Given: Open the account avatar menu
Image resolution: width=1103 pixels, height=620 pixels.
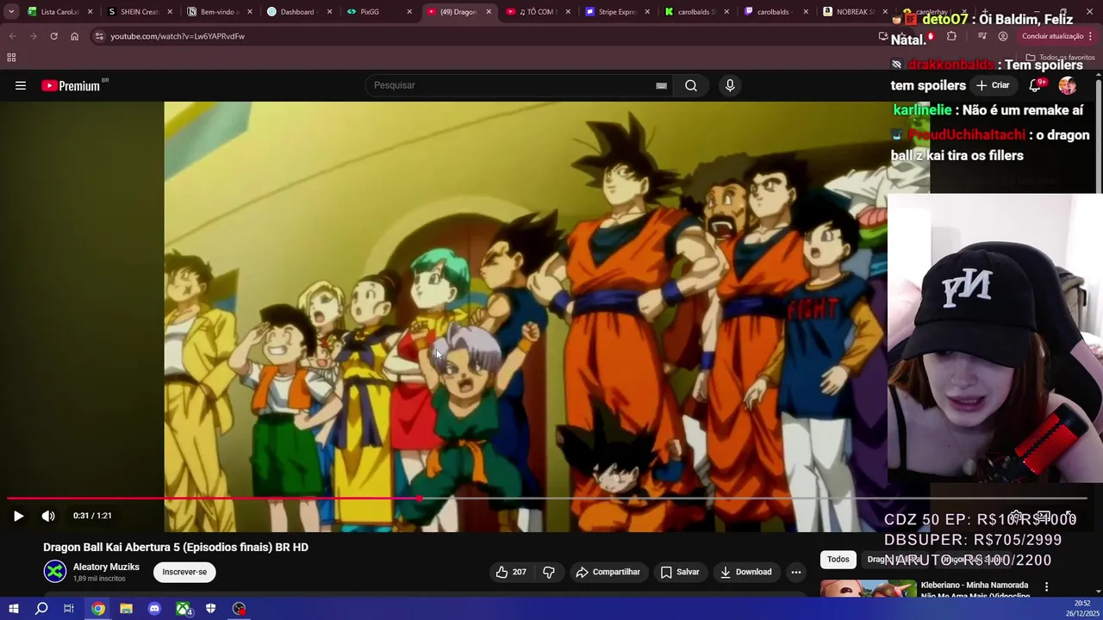Looking at the screenshot, I should point(1068,85).
